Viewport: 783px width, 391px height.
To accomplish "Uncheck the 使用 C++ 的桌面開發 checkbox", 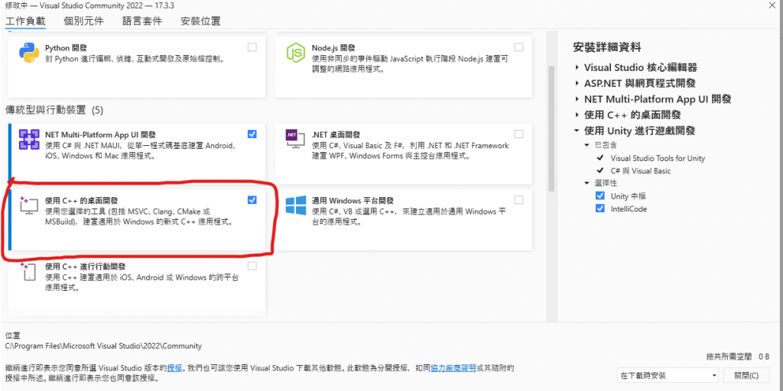I will (x=252, y=200).
